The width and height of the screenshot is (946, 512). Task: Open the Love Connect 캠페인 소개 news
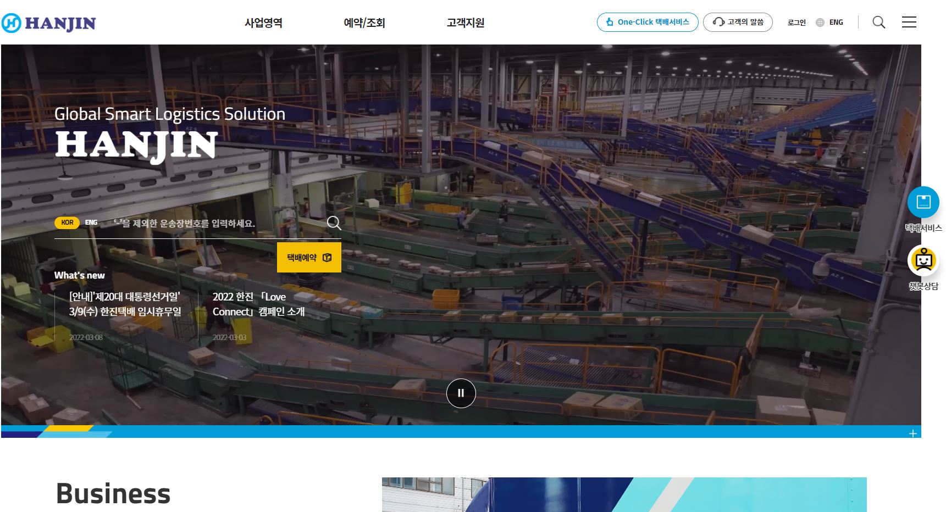258,304
